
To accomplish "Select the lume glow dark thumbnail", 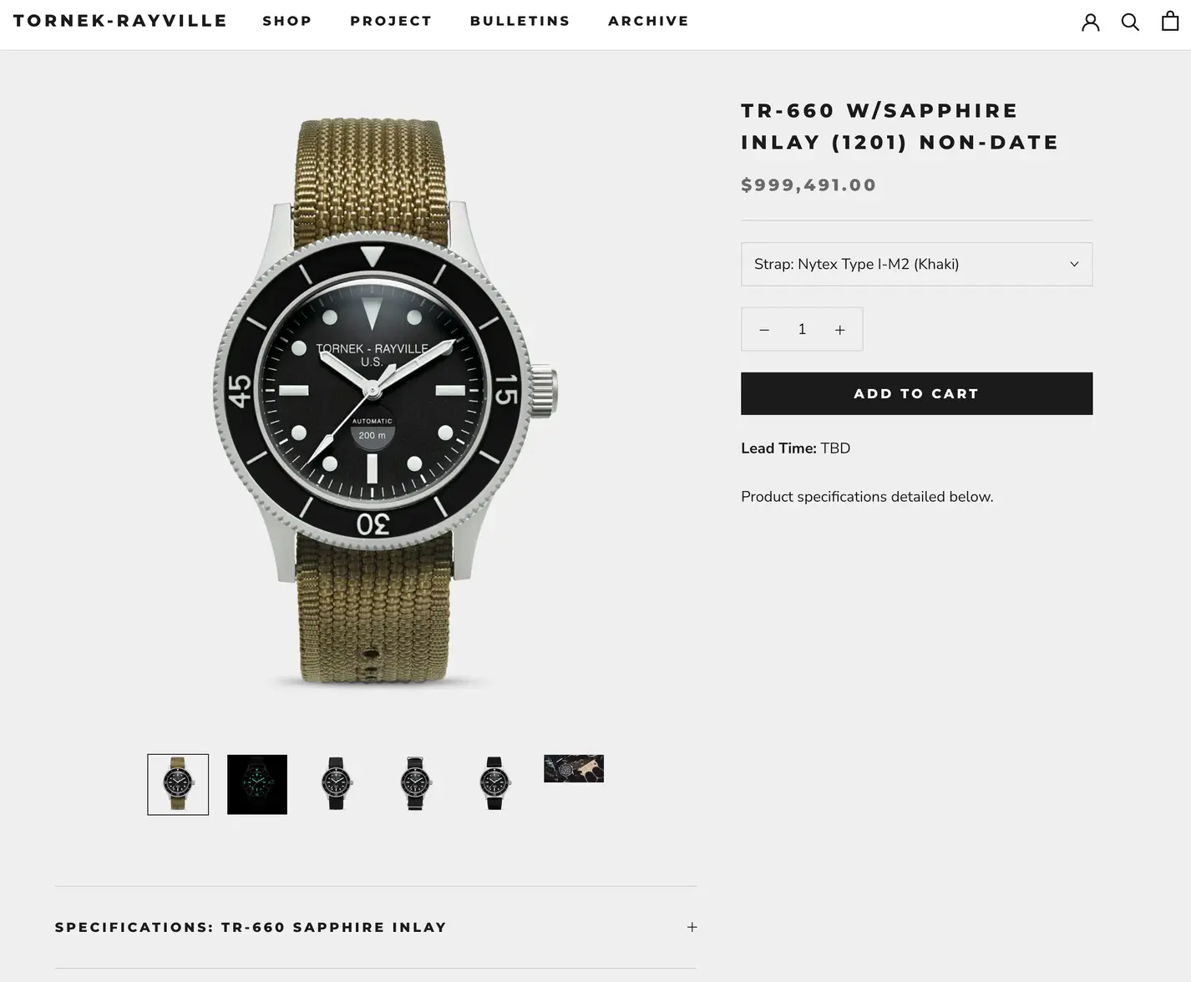I will coord(257,784).
